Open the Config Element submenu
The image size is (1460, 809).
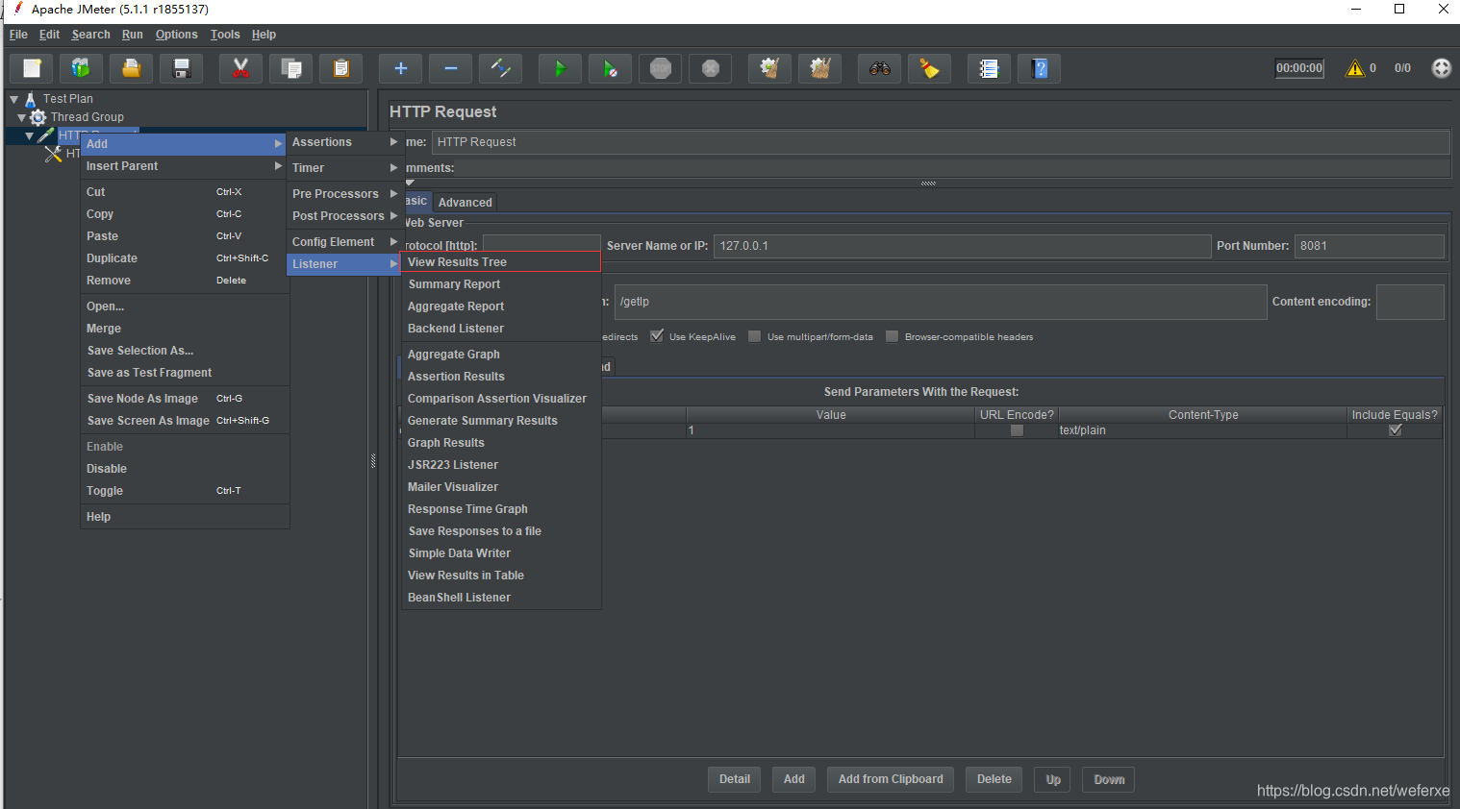pyautogui.click(x=343, y=242)
